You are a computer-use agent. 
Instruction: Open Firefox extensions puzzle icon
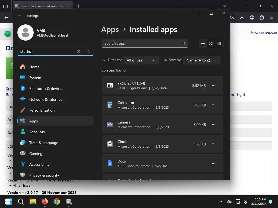(x=262, y=17)
